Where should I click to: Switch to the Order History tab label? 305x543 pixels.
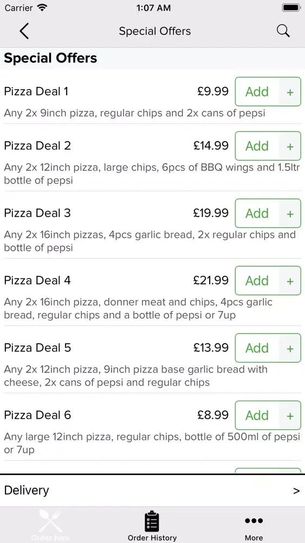(152, 538)
